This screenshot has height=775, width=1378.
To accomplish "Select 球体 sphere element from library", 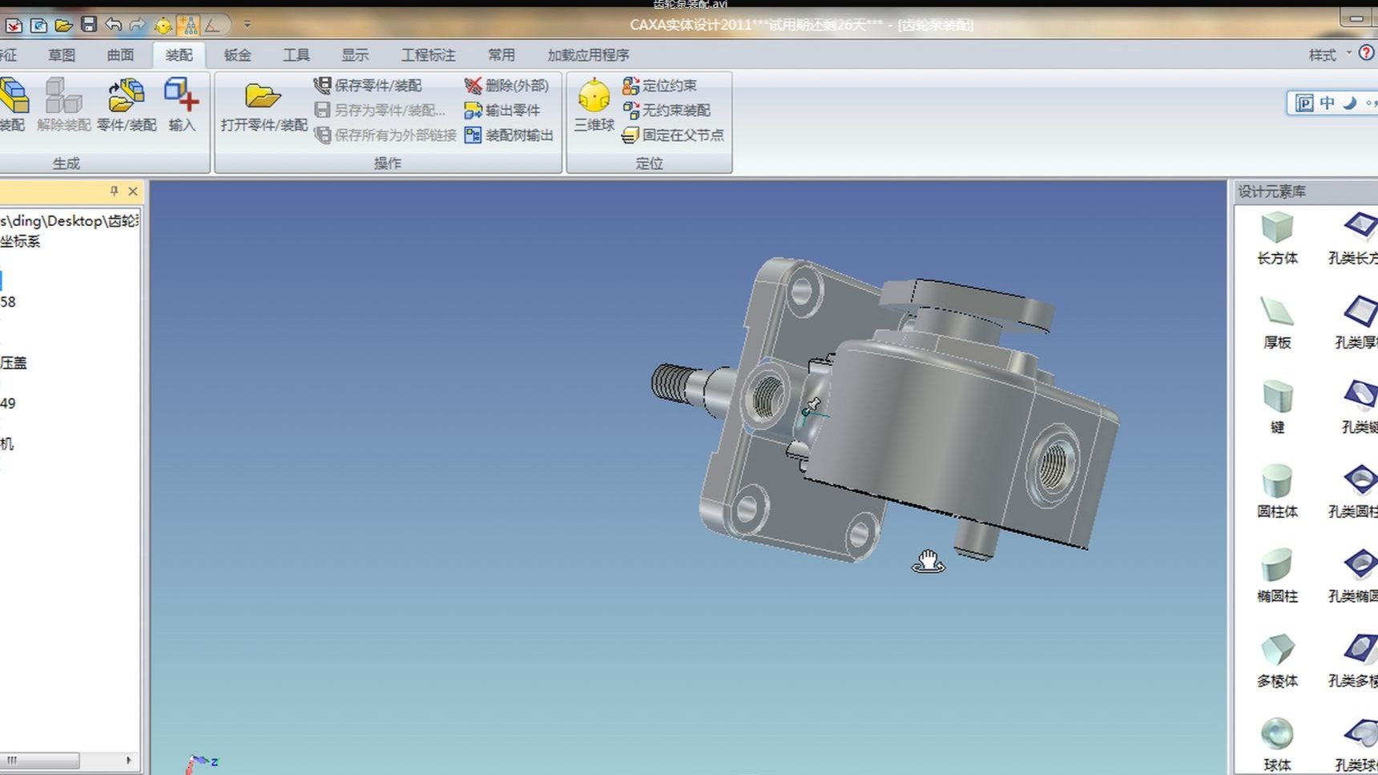I will [x=1277, y=745].
